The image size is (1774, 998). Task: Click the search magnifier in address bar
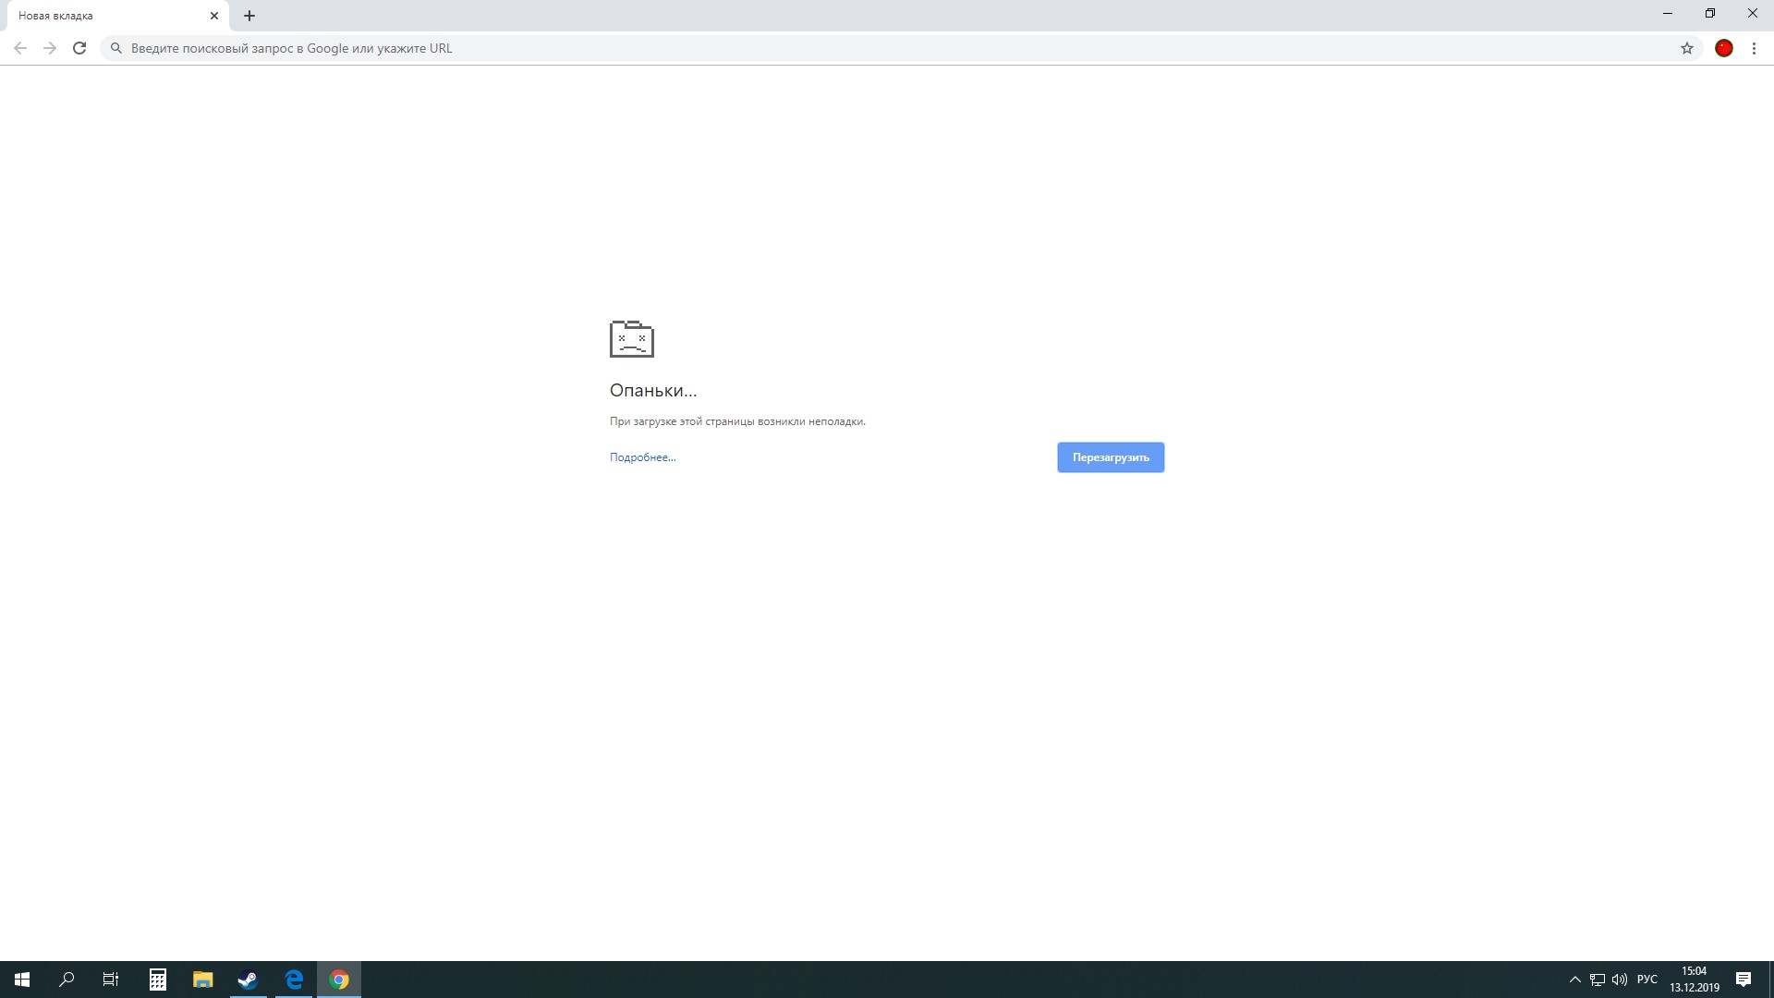116,48
